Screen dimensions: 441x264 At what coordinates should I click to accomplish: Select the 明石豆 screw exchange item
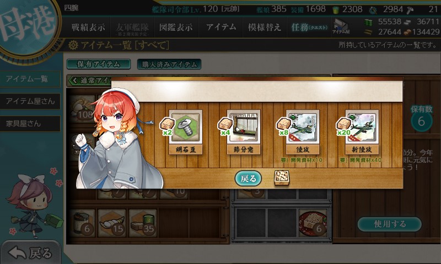coord(186,132)
